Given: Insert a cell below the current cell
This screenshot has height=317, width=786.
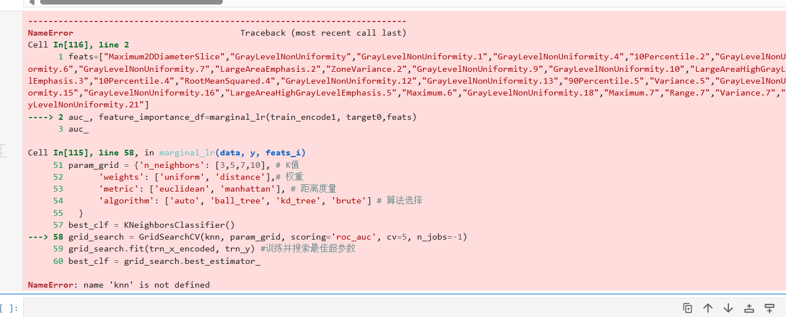Looking at the screenshot, I should [x=770, y=308].
